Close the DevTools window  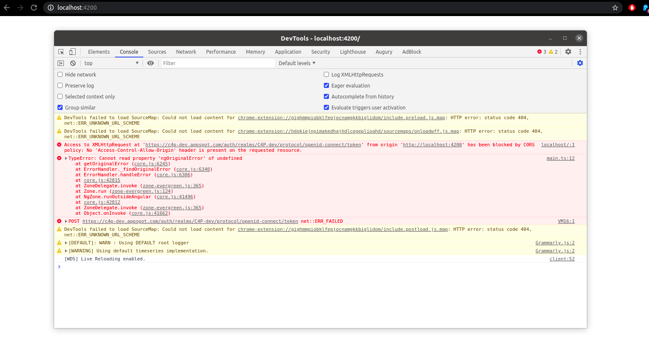click(x=579, y=38)
